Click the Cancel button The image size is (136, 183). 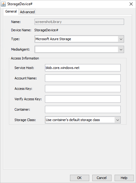102,178
